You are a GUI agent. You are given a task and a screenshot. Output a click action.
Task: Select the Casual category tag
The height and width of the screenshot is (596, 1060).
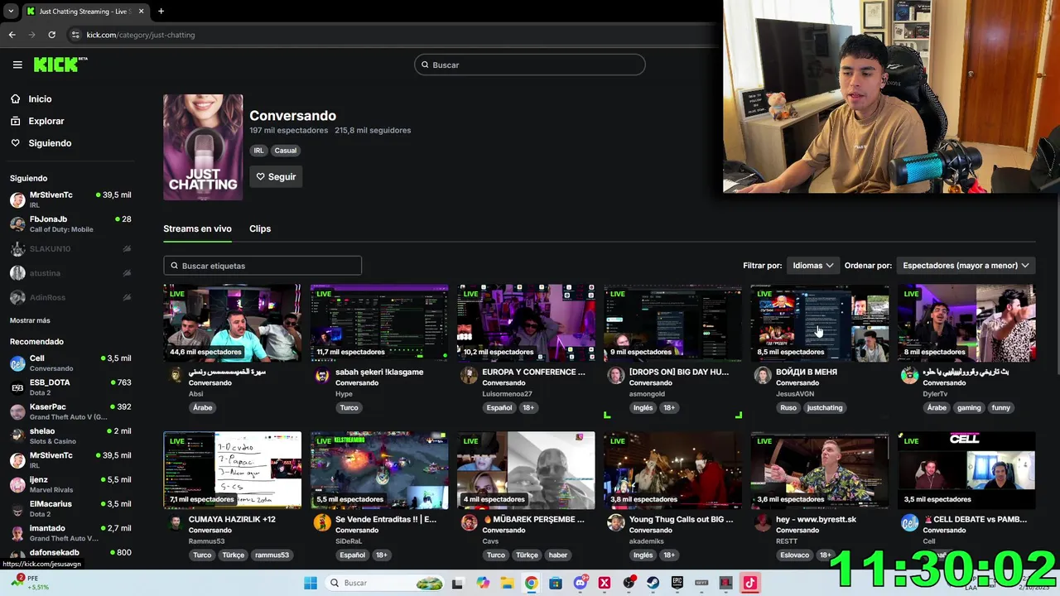(286, 151)
